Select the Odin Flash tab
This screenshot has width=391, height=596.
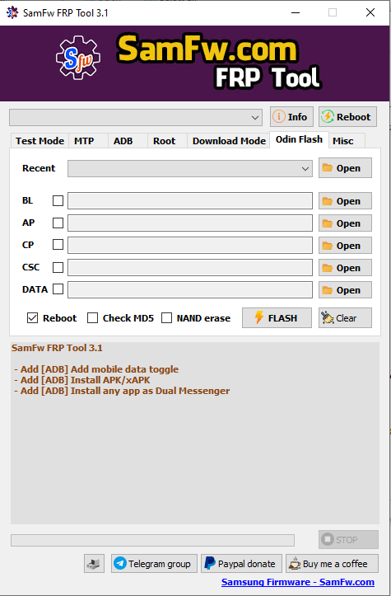[x=299, y=139]
